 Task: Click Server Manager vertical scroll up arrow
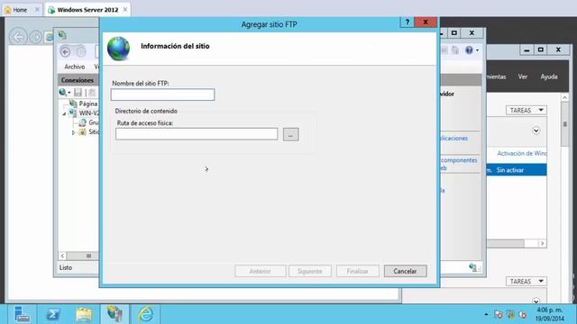(565, 97)
